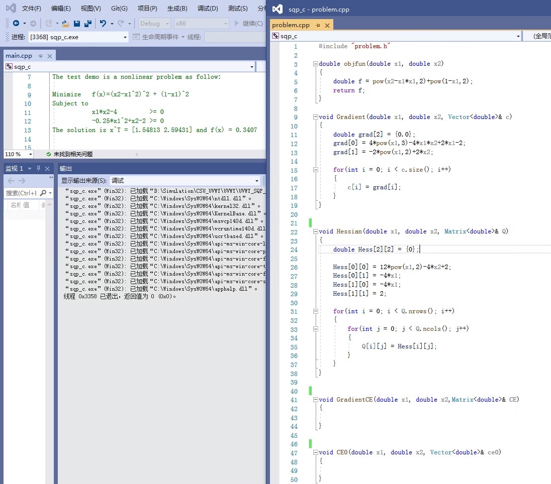This screenshot has height=484, width=551.
Task: Click the Undo arrow icon
Action: [103, 24]
